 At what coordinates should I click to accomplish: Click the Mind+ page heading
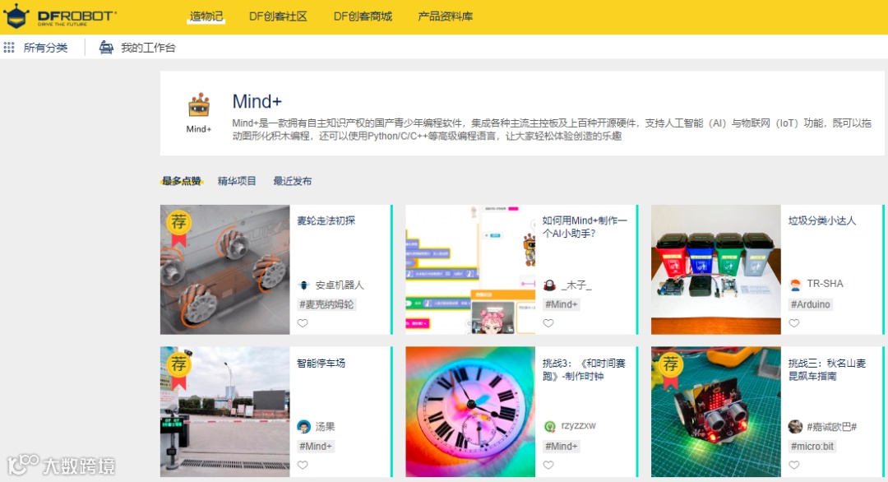pos(257,102)
